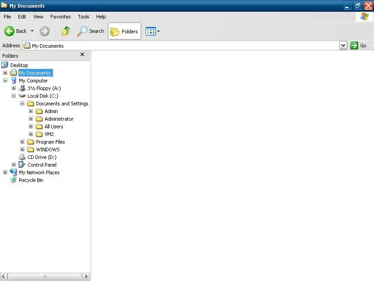374x281 pixels.
Task: Open Search with the magnifier icon
Action: [x=82, y=31]
